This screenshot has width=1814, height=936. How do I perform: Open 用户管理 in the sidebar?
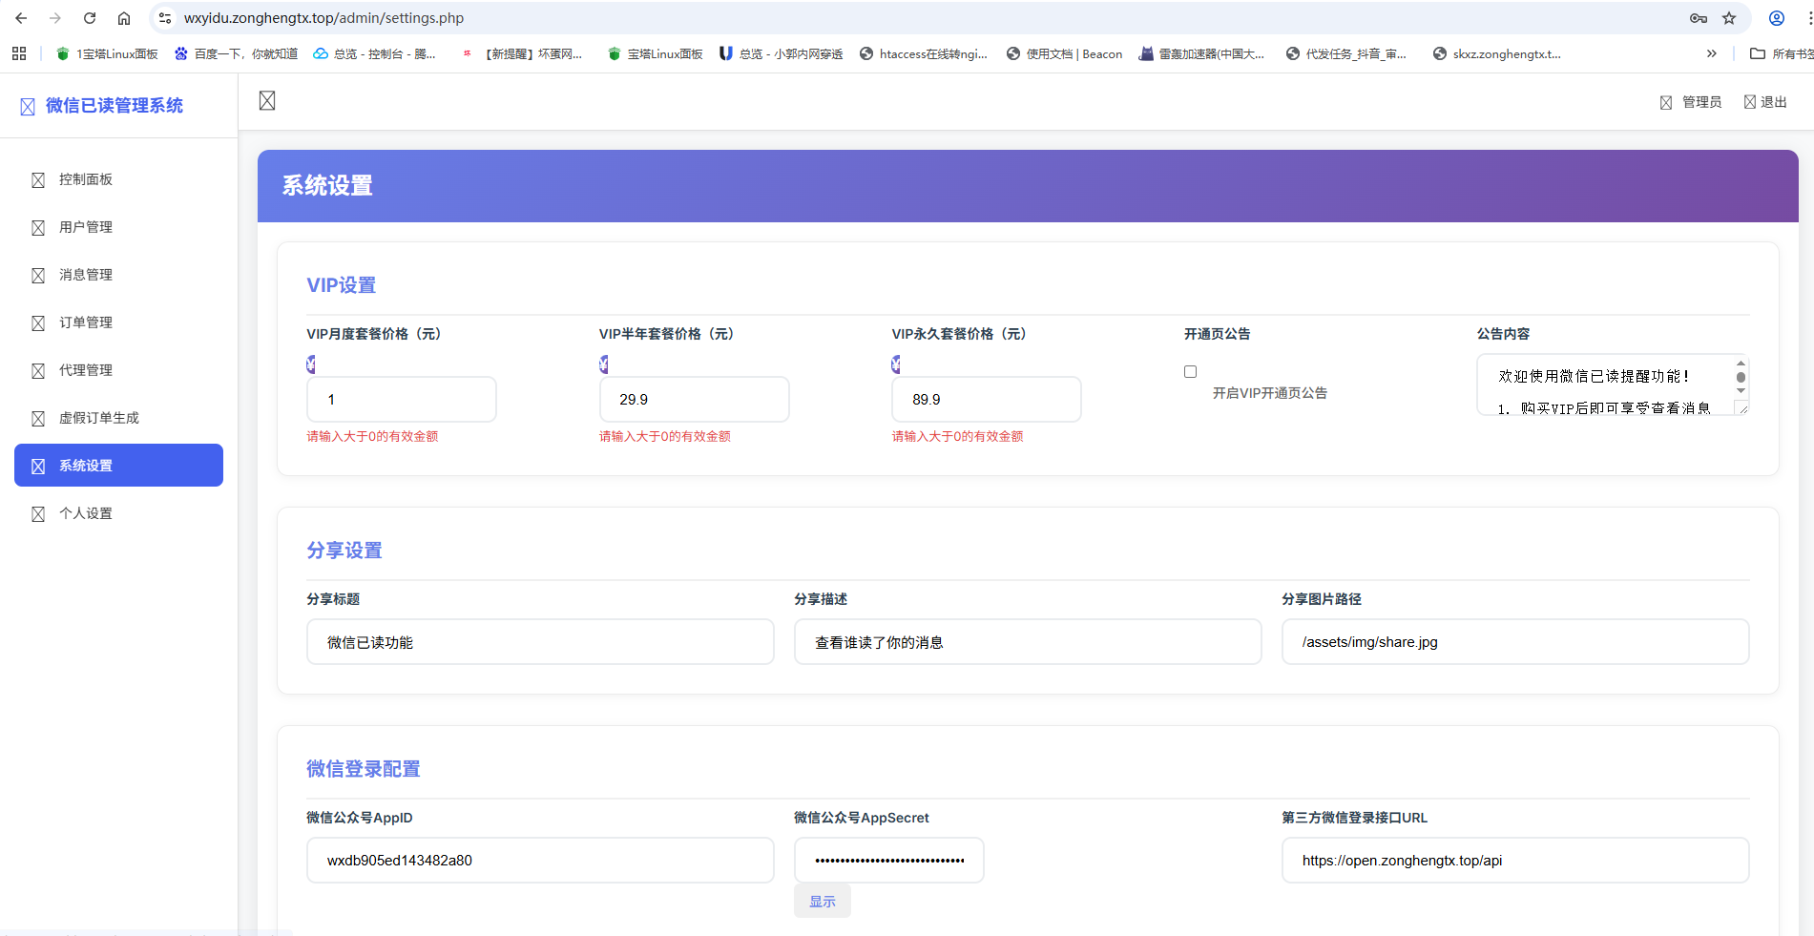[86, 227]
